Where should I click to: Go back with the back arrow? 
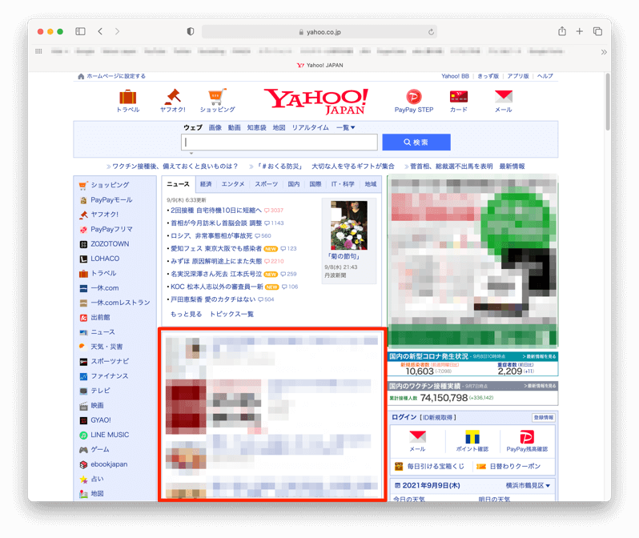(x=100, y=31)
